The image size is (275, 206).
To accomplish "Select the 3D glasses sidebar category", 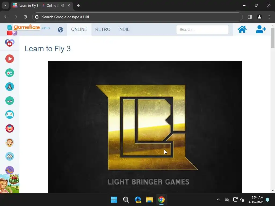I will (10, 73).
